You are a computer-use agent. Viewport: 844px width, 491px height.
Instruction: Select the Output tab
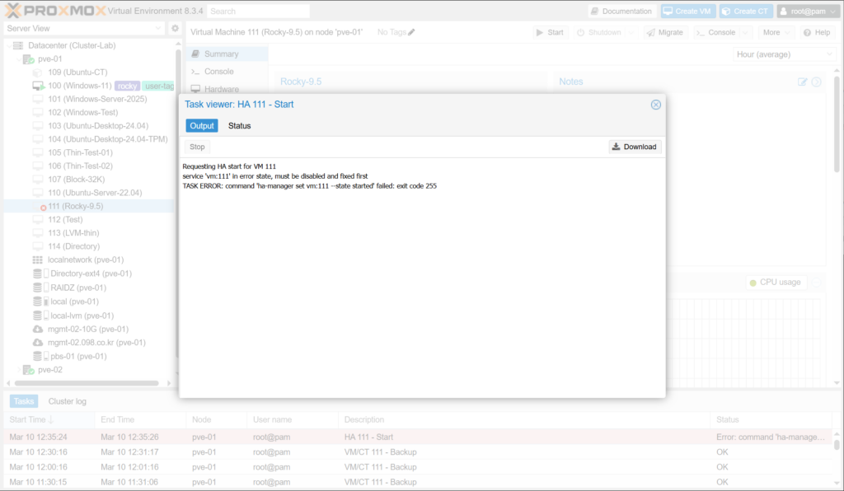click(201, 126)
